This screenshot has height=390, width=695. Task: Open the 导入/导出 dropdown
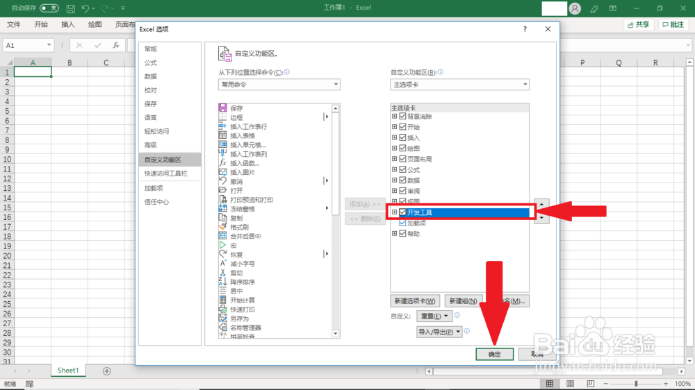click(x=439, y=332)
